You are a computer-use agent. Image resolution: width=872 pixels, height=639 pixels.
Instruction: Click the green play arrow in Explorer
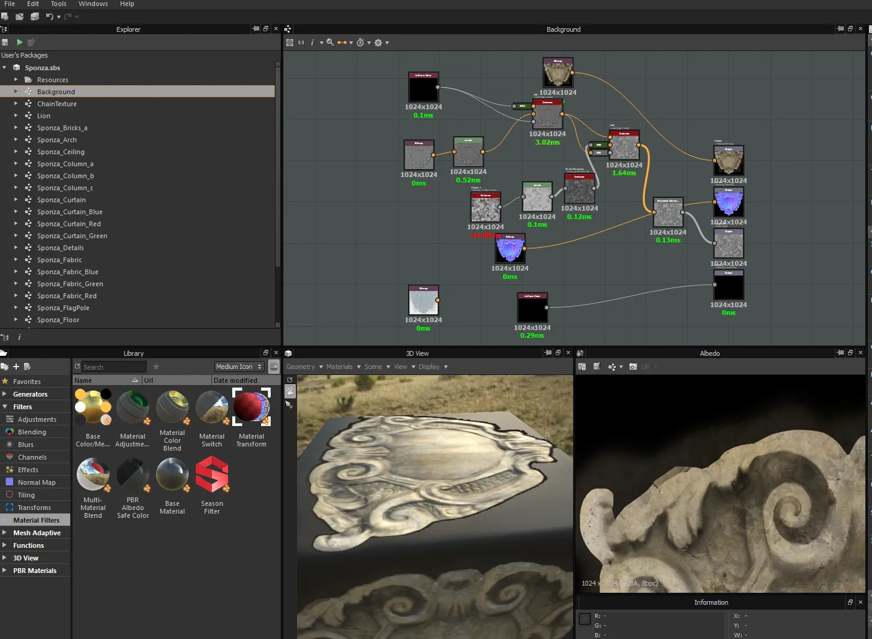point(20,42)
